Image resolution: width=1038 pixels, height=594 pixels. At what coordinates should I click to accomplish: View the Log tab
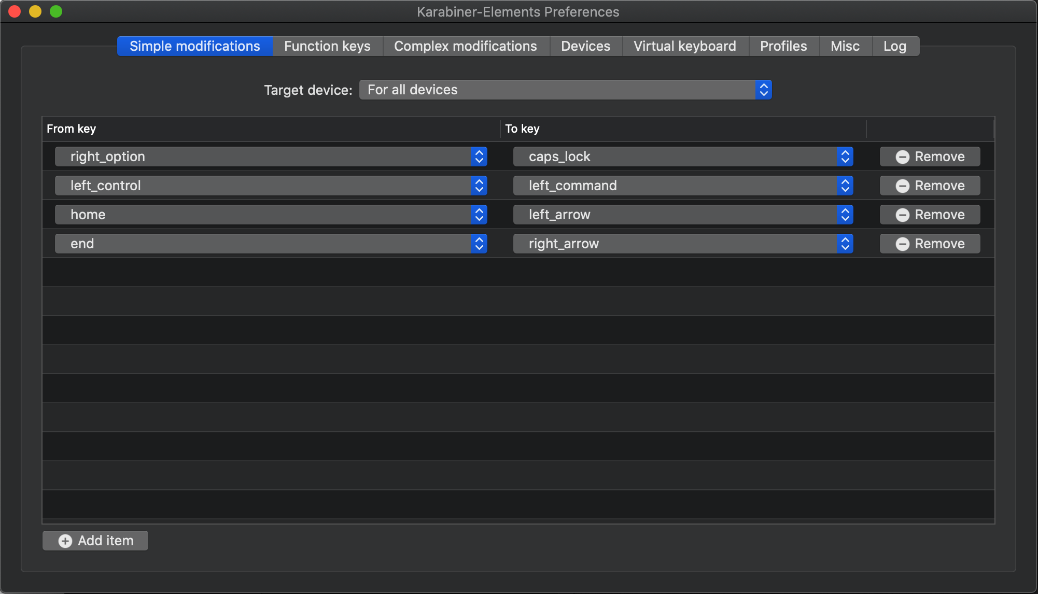pyautogui.click(x=895, y=46)
